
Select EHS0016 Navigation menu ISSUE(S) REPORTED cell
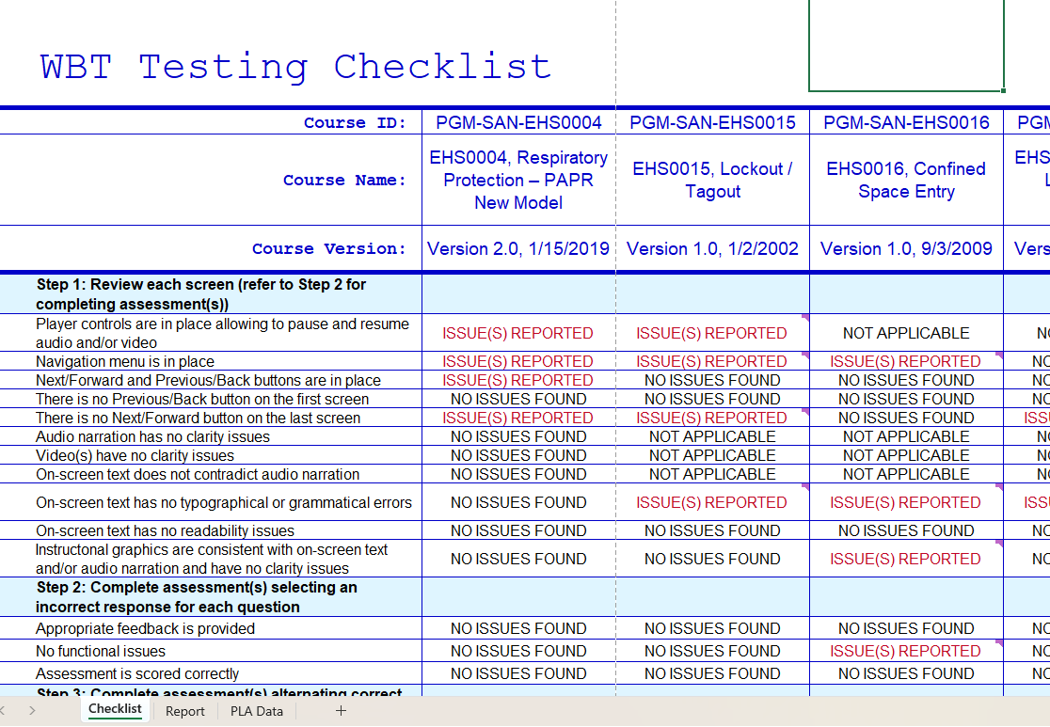point(906,361)
